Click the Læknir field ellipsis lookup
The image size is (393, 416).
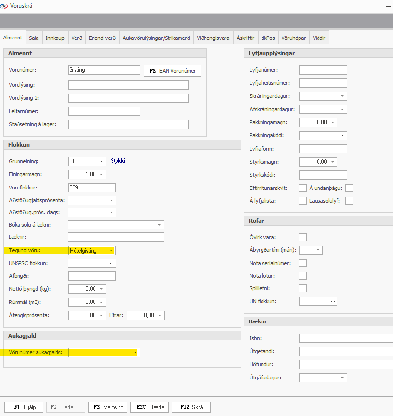click(x=159, y=237)
